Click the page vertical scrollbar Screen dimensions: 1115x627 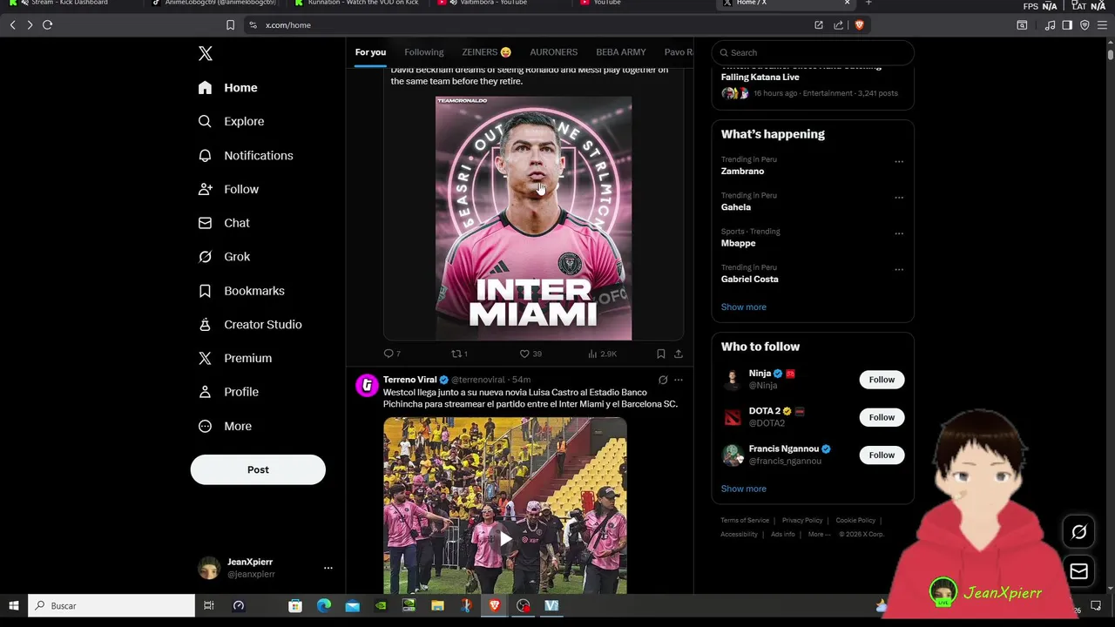click(1111, 54)
